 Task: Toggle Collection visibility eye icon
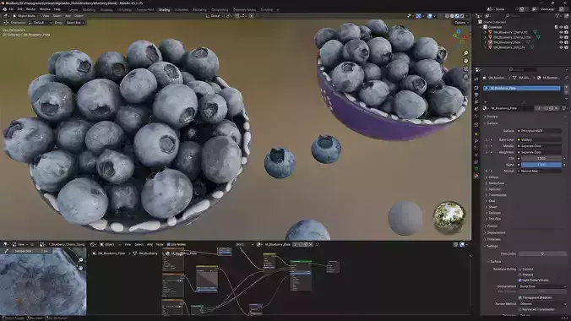coord(561,27)
